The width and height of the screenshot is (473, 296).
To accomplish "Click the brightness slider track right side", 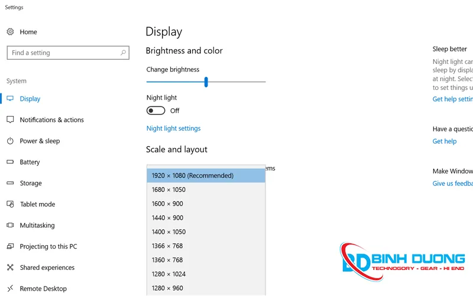I will (x=237, y=82).
